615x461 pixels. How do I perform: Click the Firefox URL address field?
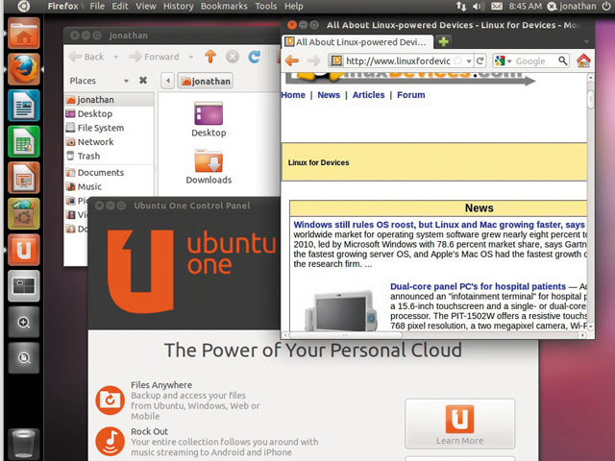[398, 61]
